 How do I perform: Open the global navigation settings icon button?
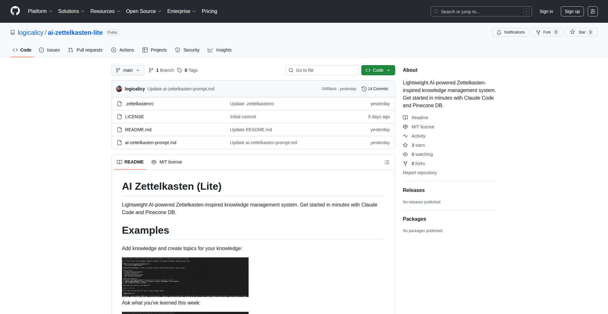click(x=592, y=11)
